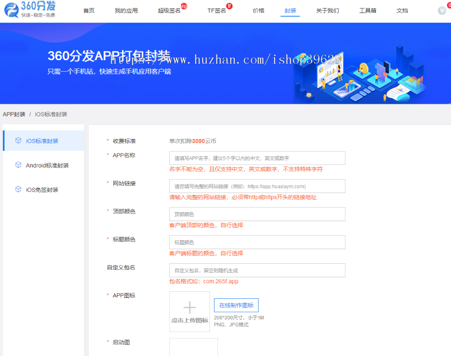Open 我的应用 navigation item
451x356 pixels.
pyautogui.click(x=126, y=11)
